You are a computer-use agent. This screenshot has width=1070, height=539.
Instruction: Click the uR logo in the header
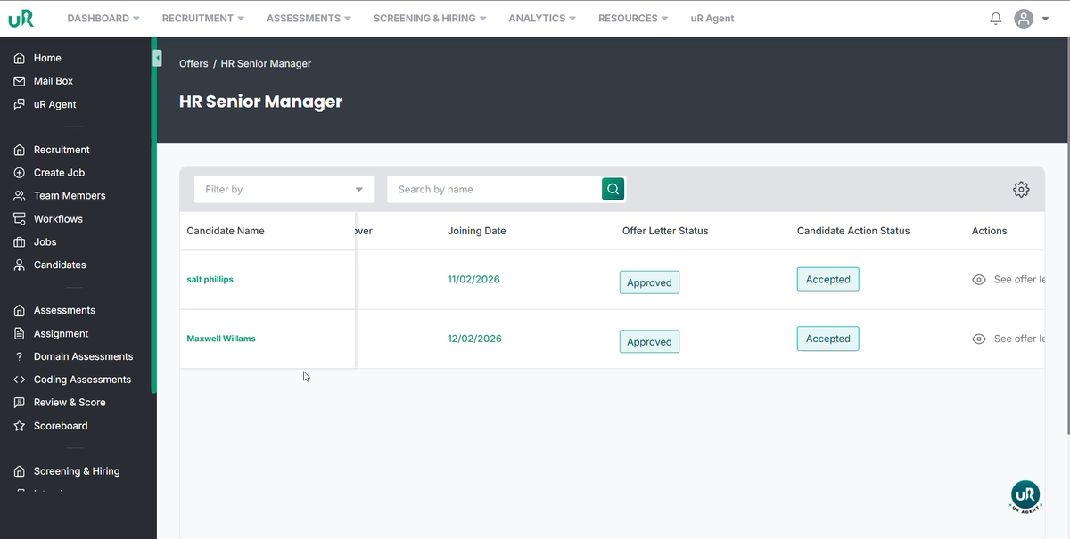click(21, 19)
